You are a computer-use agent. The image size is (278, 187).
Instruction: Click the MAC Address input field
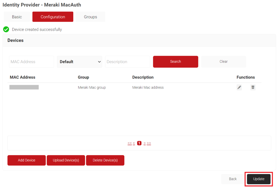click(x=31, y=62)
